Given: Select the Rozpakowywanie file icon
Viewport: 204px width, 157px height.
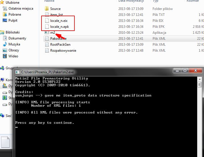Looking at the screenshot, I should pos(47,51).
